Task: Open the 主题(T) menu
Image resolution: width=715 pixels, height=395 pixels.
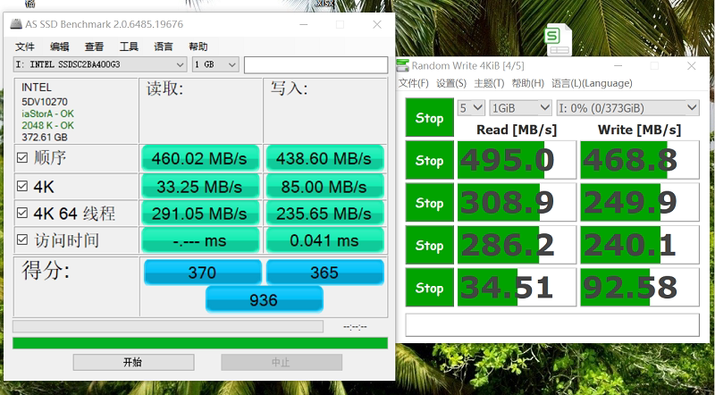Action: tap(489, 83)
